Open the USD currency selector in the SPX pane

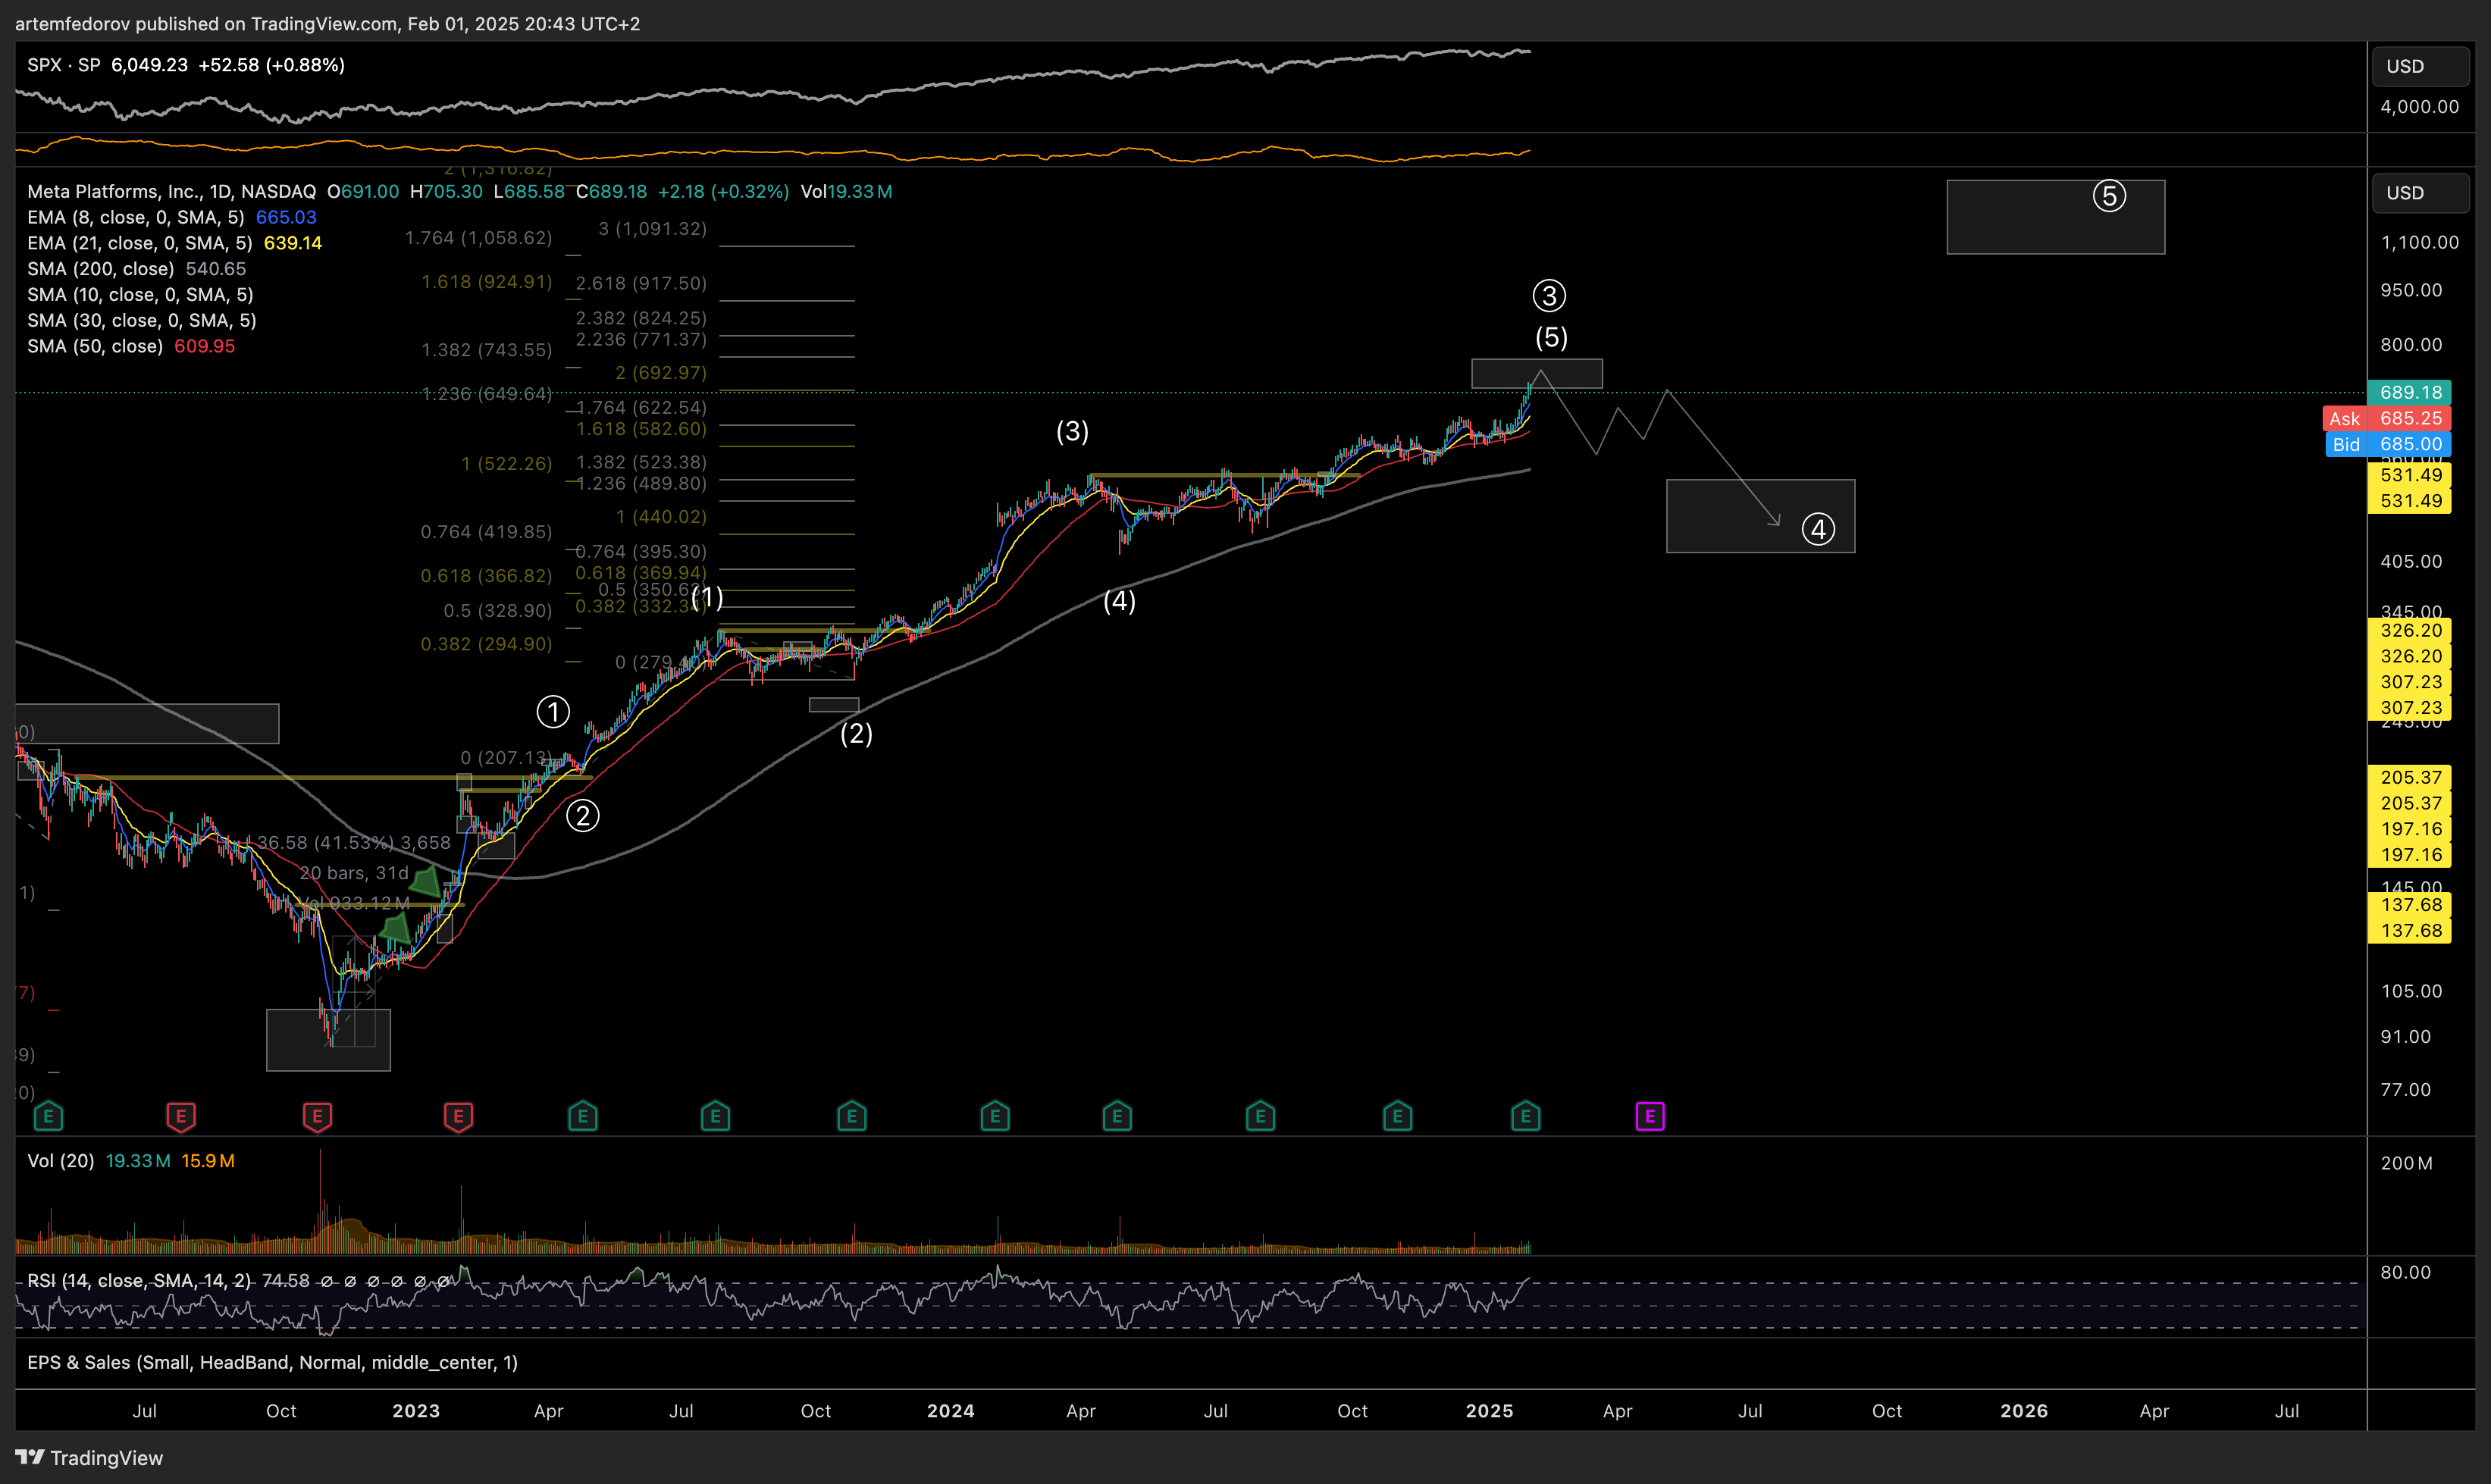tap(2420, 66)
